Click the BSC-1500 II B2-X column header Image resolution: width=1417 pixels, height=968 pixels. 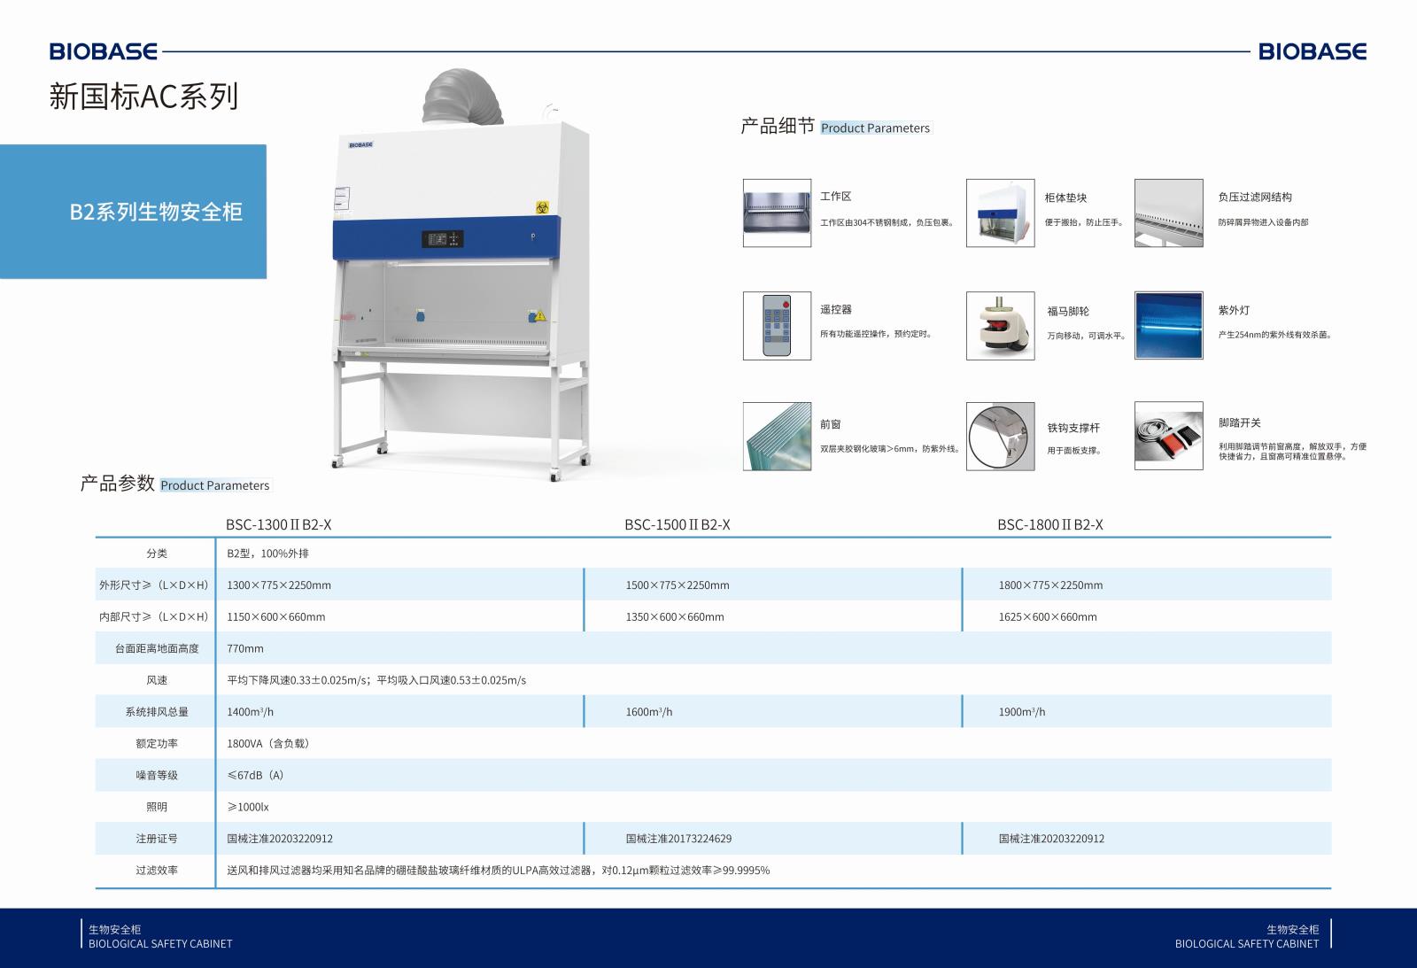click(678, 524)
